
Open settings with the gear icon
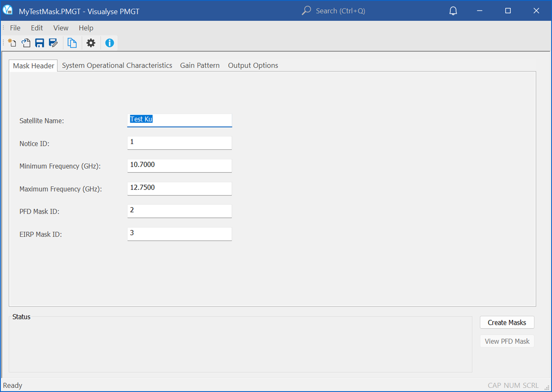point(91,43)
